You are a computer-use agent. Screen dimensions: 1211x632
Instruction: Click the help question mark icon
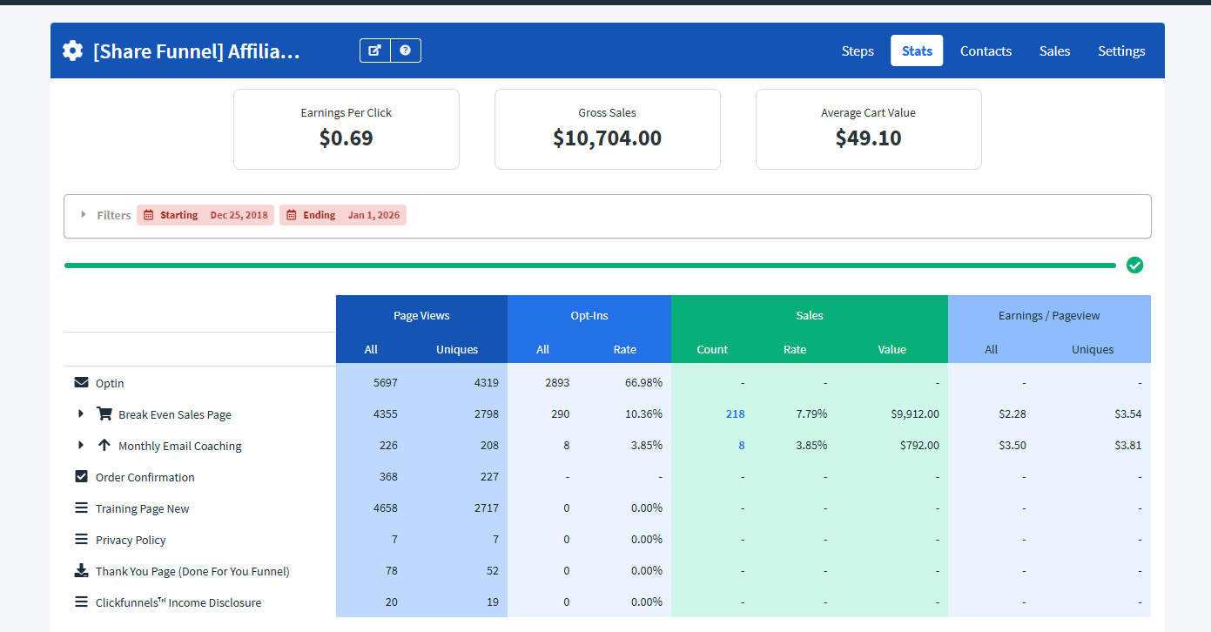(405, 50)
